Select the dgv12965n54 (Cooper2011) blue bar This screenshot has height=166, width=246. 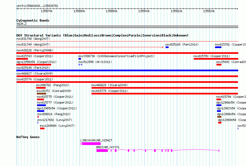41,111
